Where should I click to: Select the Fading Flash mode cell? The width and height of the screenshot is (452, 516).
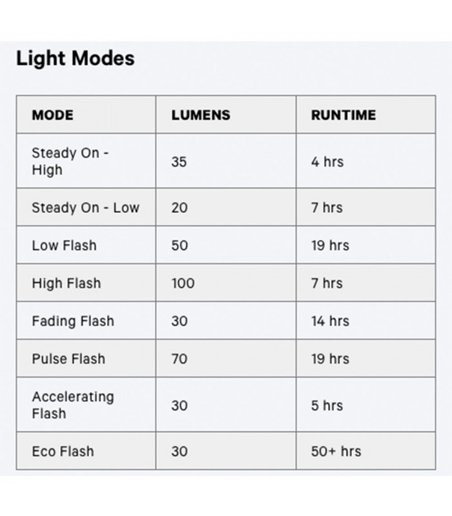72,321
